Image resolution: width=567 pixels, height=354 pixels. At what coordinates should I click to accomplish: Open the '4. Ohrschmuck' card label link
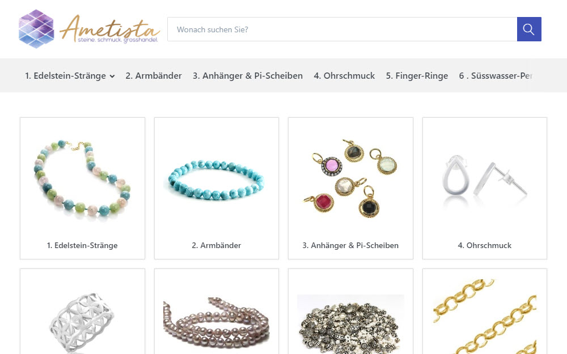[x=485, y=245]
